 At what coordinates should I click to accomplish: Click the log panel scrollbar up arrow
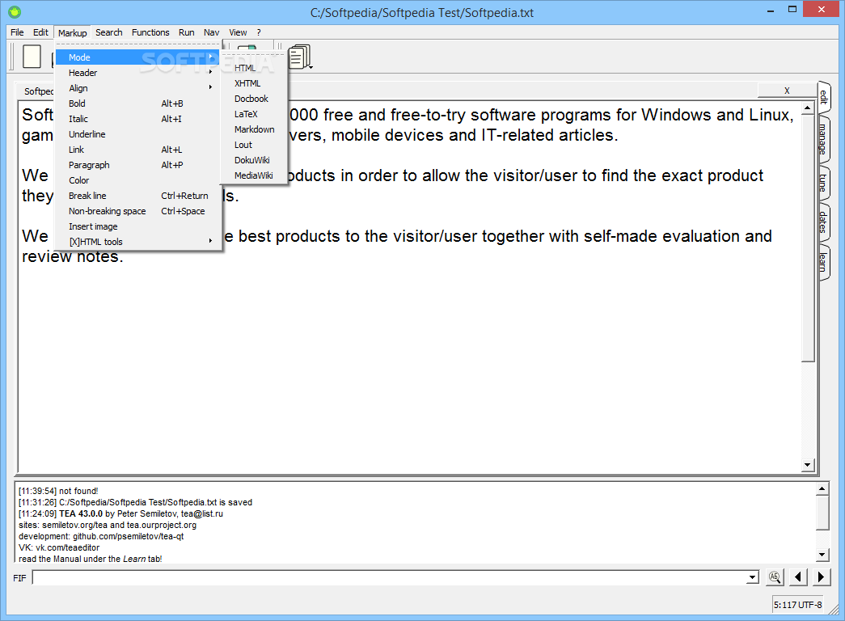tap(822, 489)
